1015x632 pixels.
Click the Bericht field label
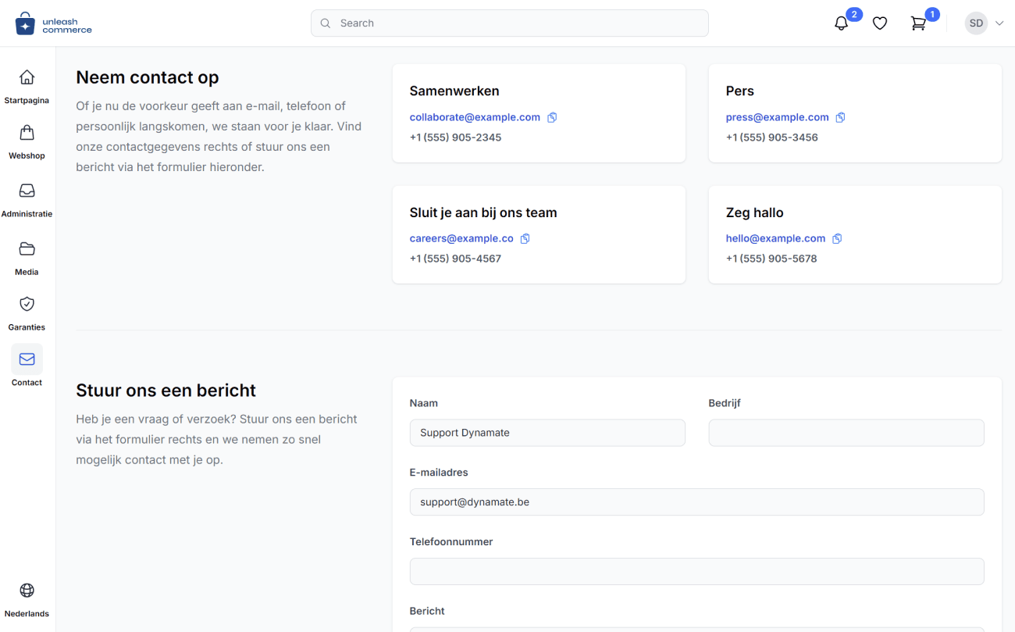(x=427, y=611)
